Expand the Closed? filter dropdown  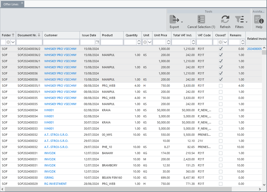(225, 42)
